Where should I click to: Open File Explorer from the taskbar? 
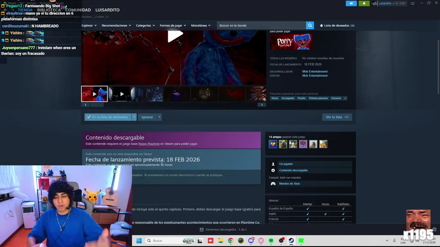point(220,241)
